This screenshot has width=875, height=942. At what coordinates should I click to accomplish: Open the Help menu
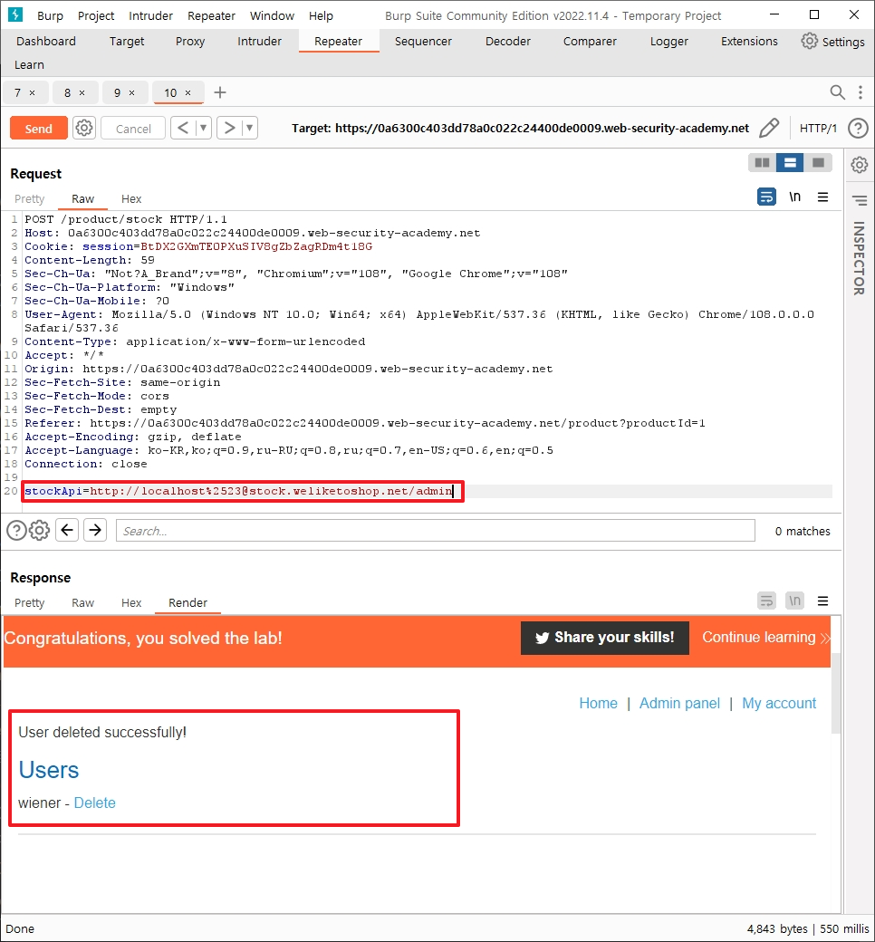pos(321,15)
